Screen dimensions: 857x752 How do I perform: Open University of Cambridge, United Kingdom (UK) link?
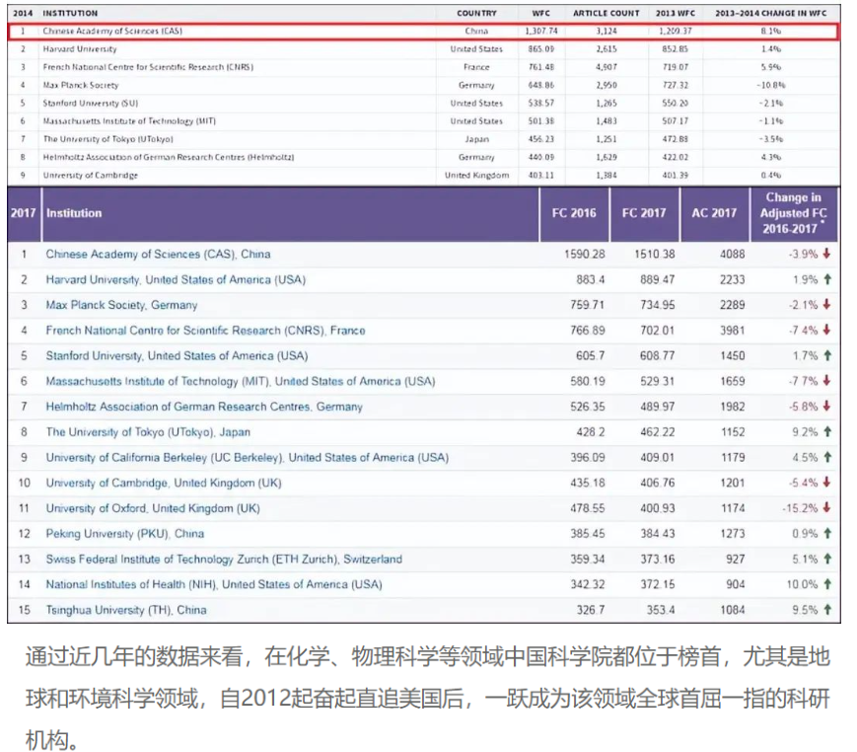164,483
